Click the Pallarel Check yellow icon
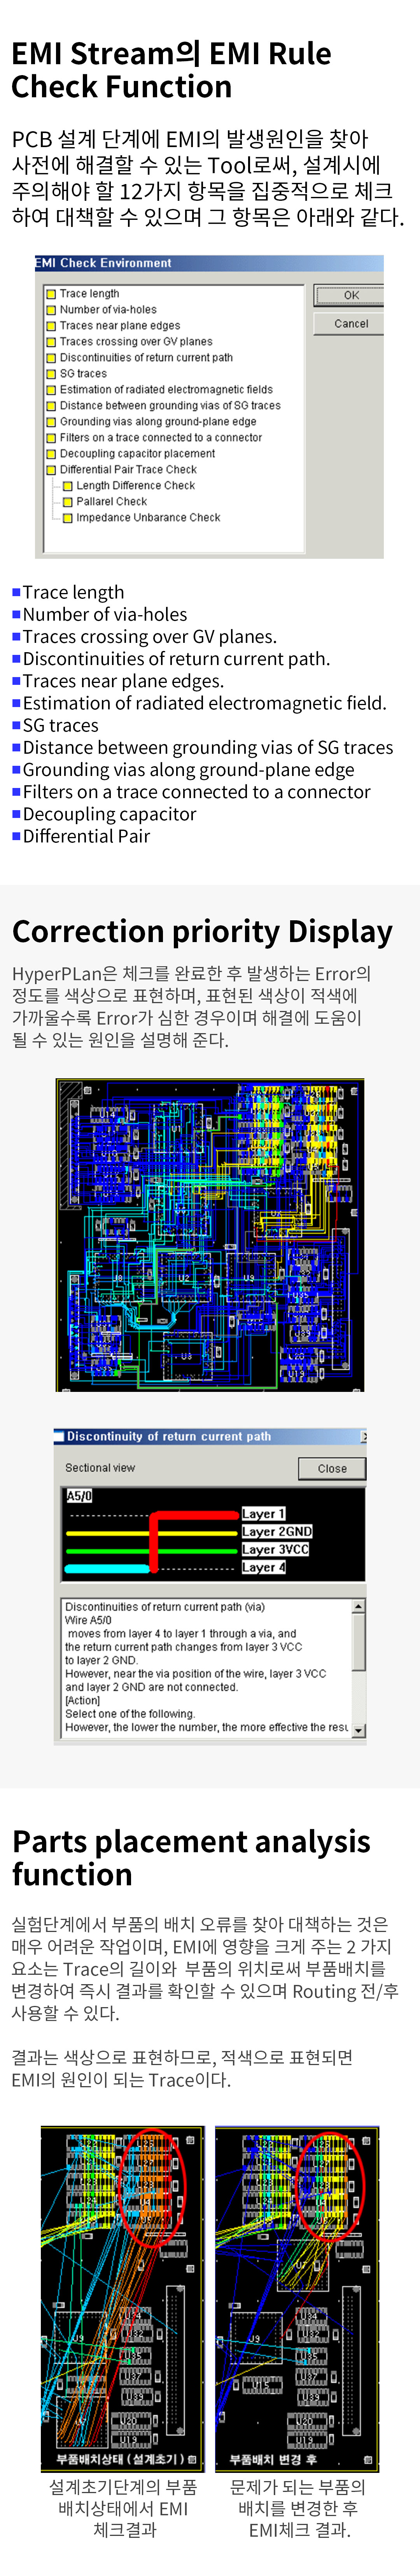 tap(68, 502)
